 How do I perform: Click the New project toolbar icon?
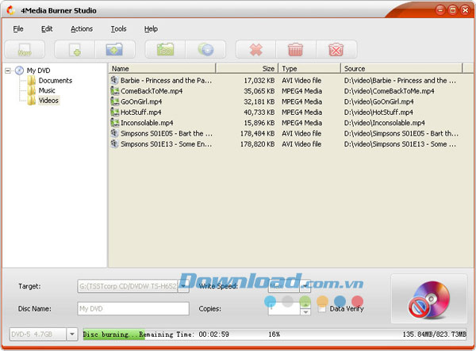pos(24,50)
